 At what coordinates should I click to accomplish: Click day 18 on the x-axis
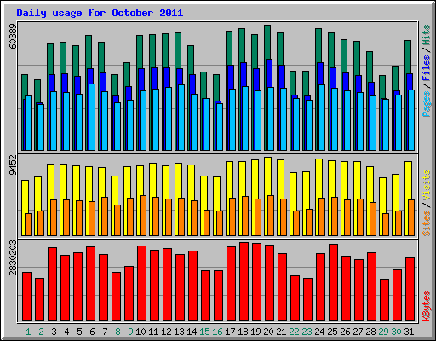click(243, 332)
